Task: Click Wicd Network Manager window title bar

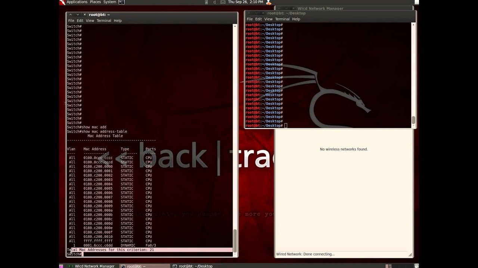Action: [344, 8]
